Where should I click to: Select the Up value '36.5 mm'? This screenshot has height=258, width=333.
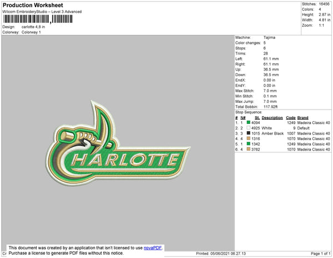pos(271,70)
